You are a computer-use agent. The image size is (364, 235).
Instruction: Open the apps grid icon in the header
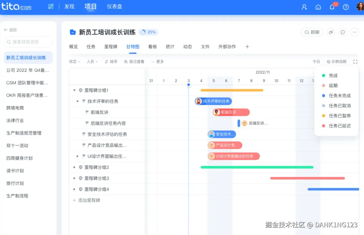(51, 7)
